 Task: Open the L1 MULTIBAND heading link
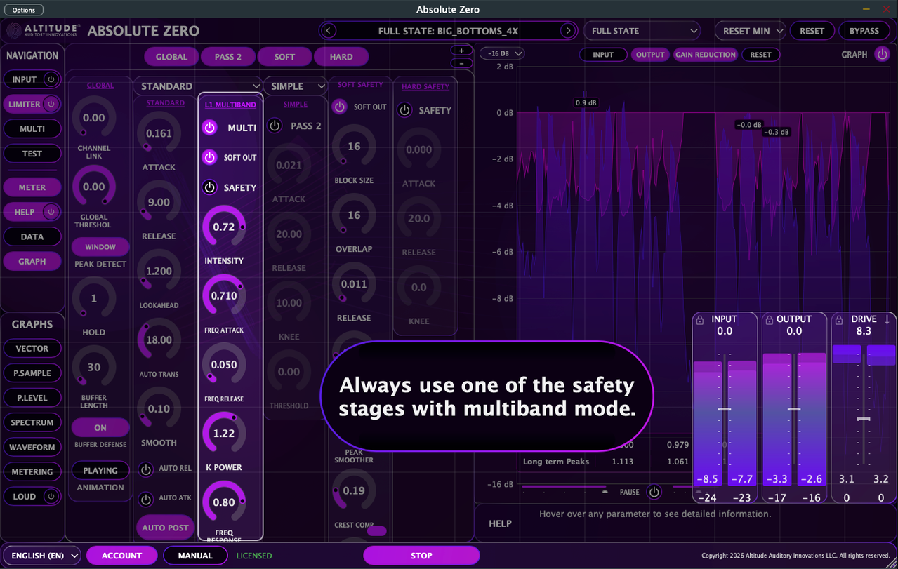[x=230, y=105]
